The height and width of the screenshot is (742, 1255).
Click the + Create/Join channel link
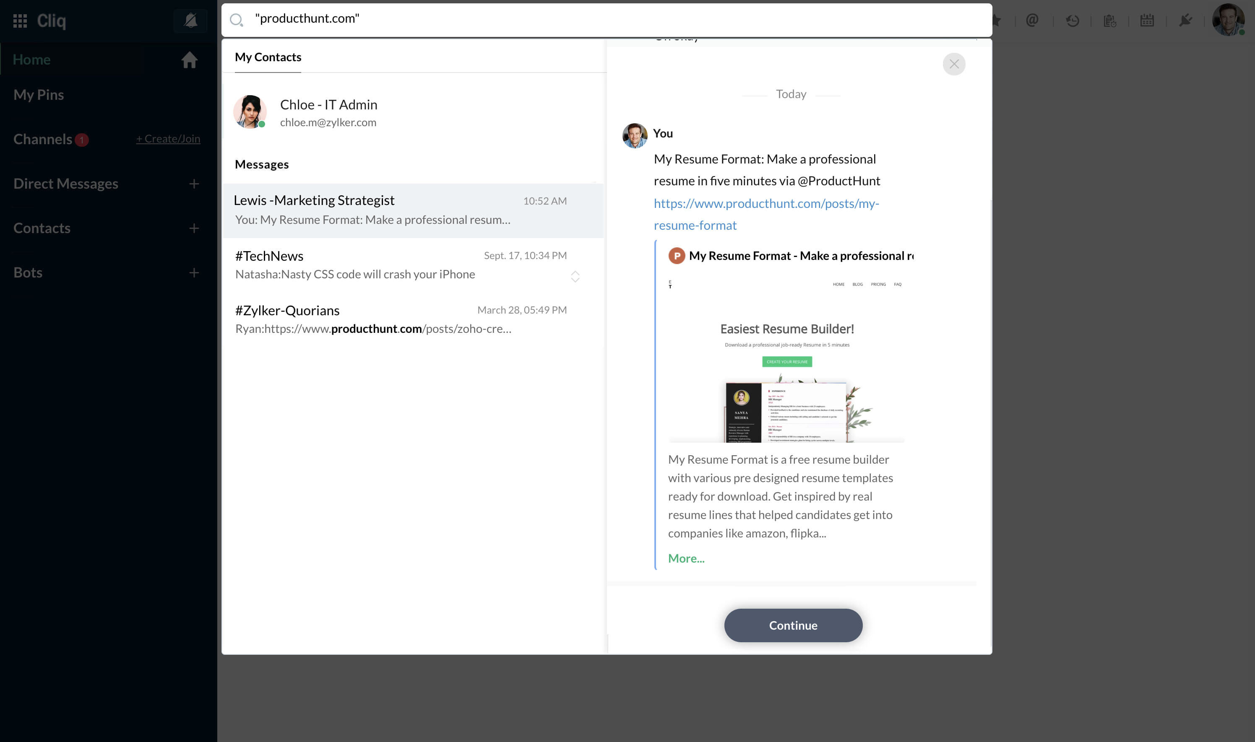pos(168,138)
